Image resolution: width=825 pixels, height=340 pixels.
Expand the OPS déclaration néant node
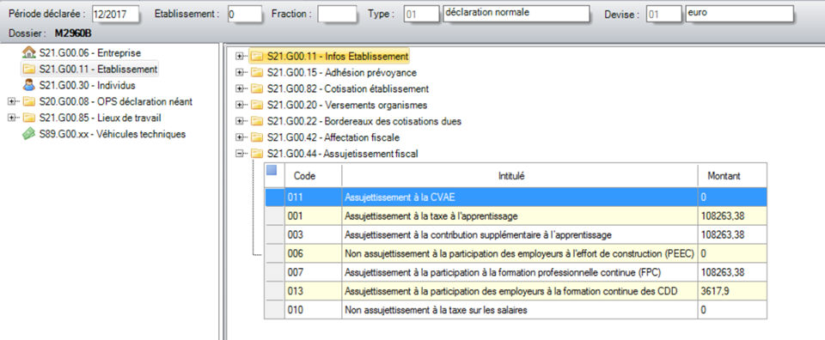tap(11, 101)
